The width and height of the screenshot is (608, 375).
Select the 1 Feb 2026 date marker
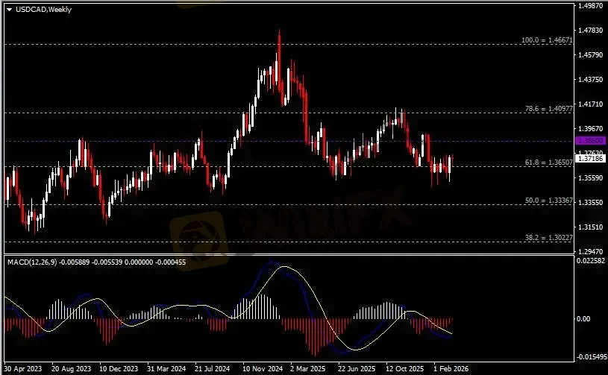[x=452, y=368]
